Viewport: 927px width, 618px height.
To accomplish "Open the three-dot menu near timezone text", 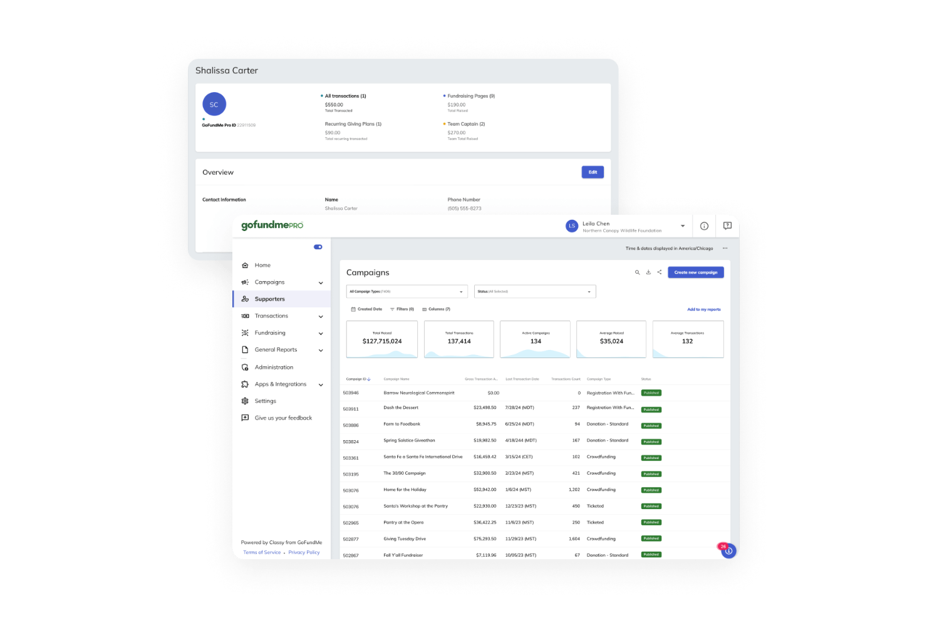I will (x=725, y=249).
